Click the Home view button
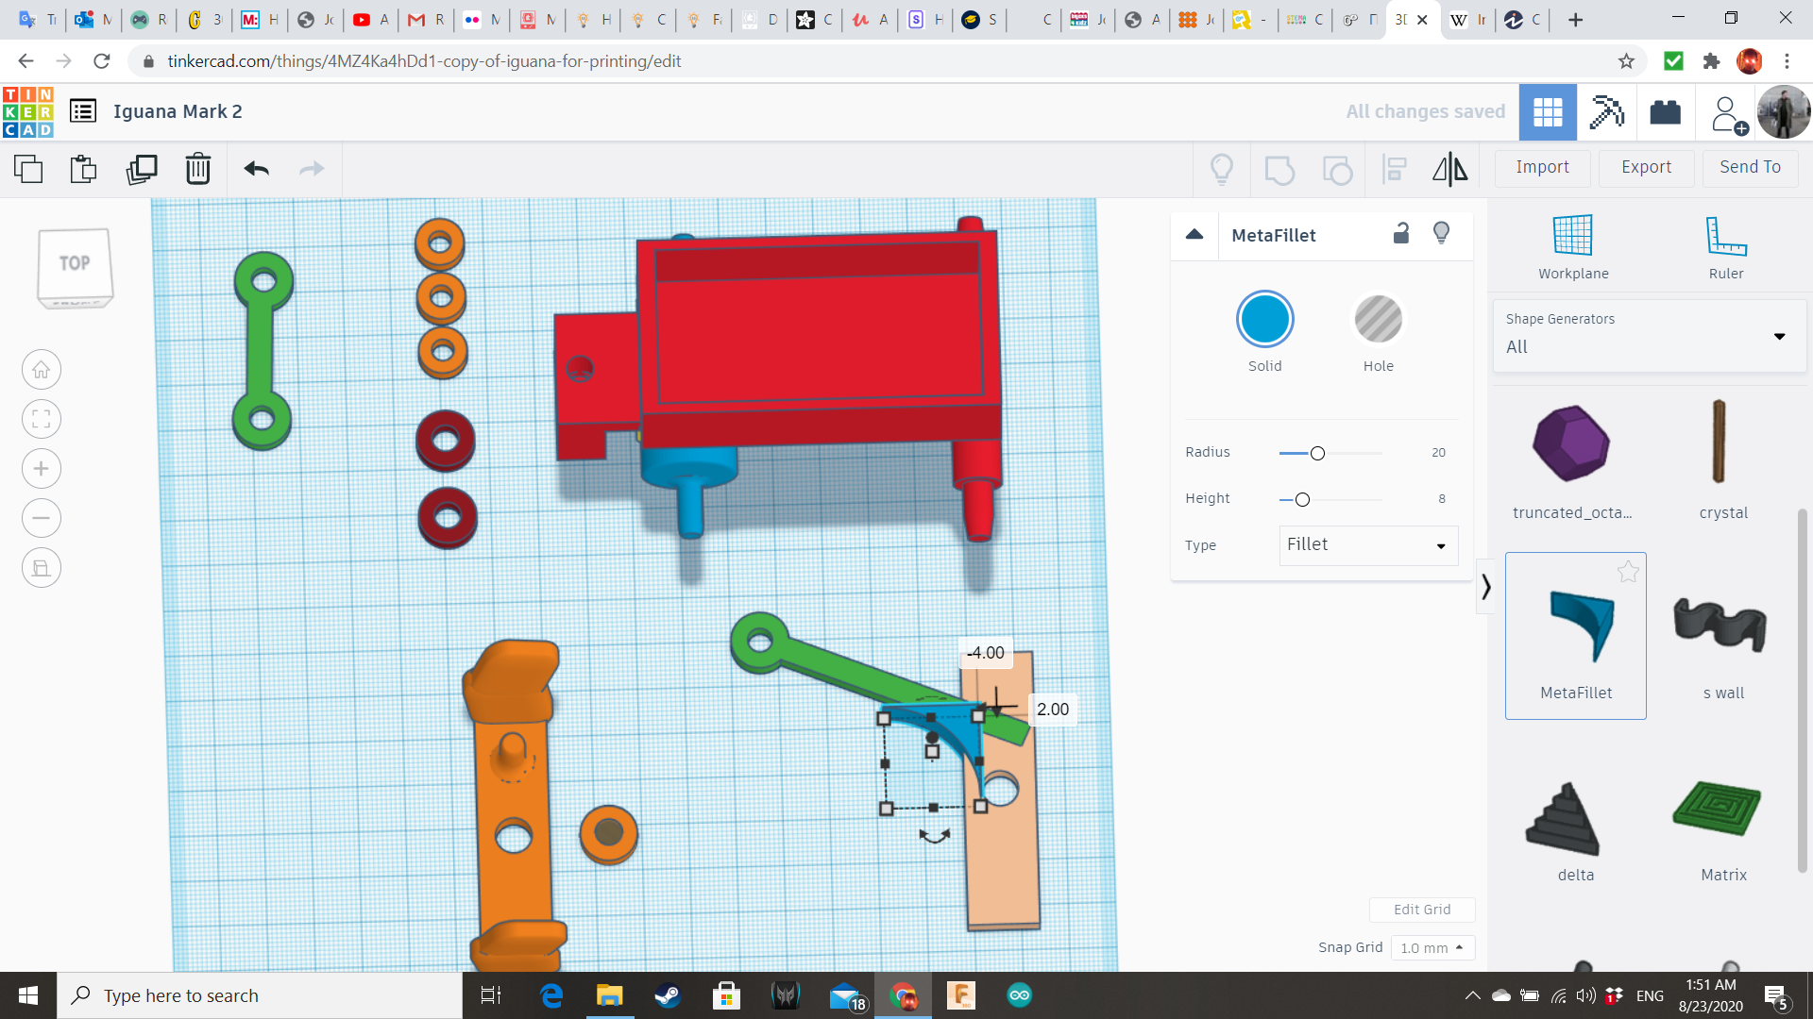The image size is (1813, 1019). (x=42, y=370)
